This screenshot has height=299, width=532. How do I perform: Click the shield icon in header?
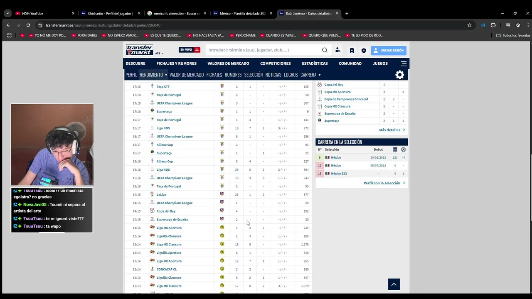364,50
